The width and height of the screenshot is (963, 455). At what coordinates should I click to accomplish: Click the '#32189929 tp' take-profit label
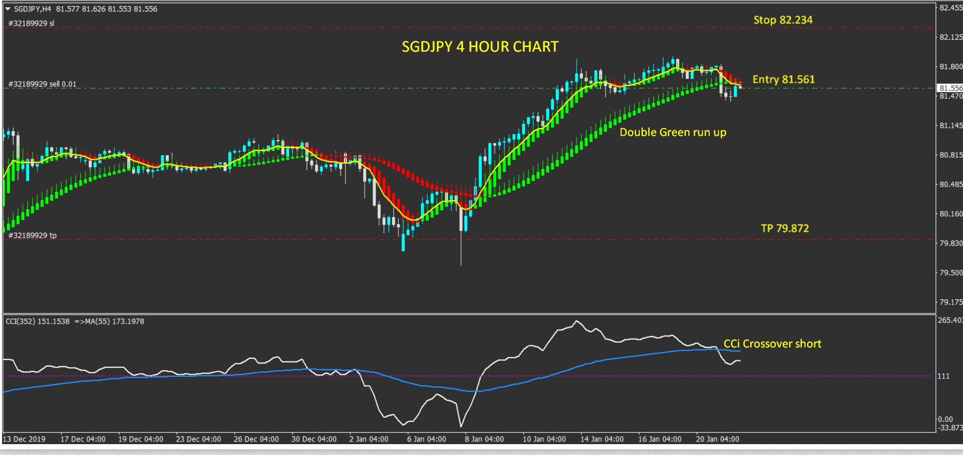point(33,235)
